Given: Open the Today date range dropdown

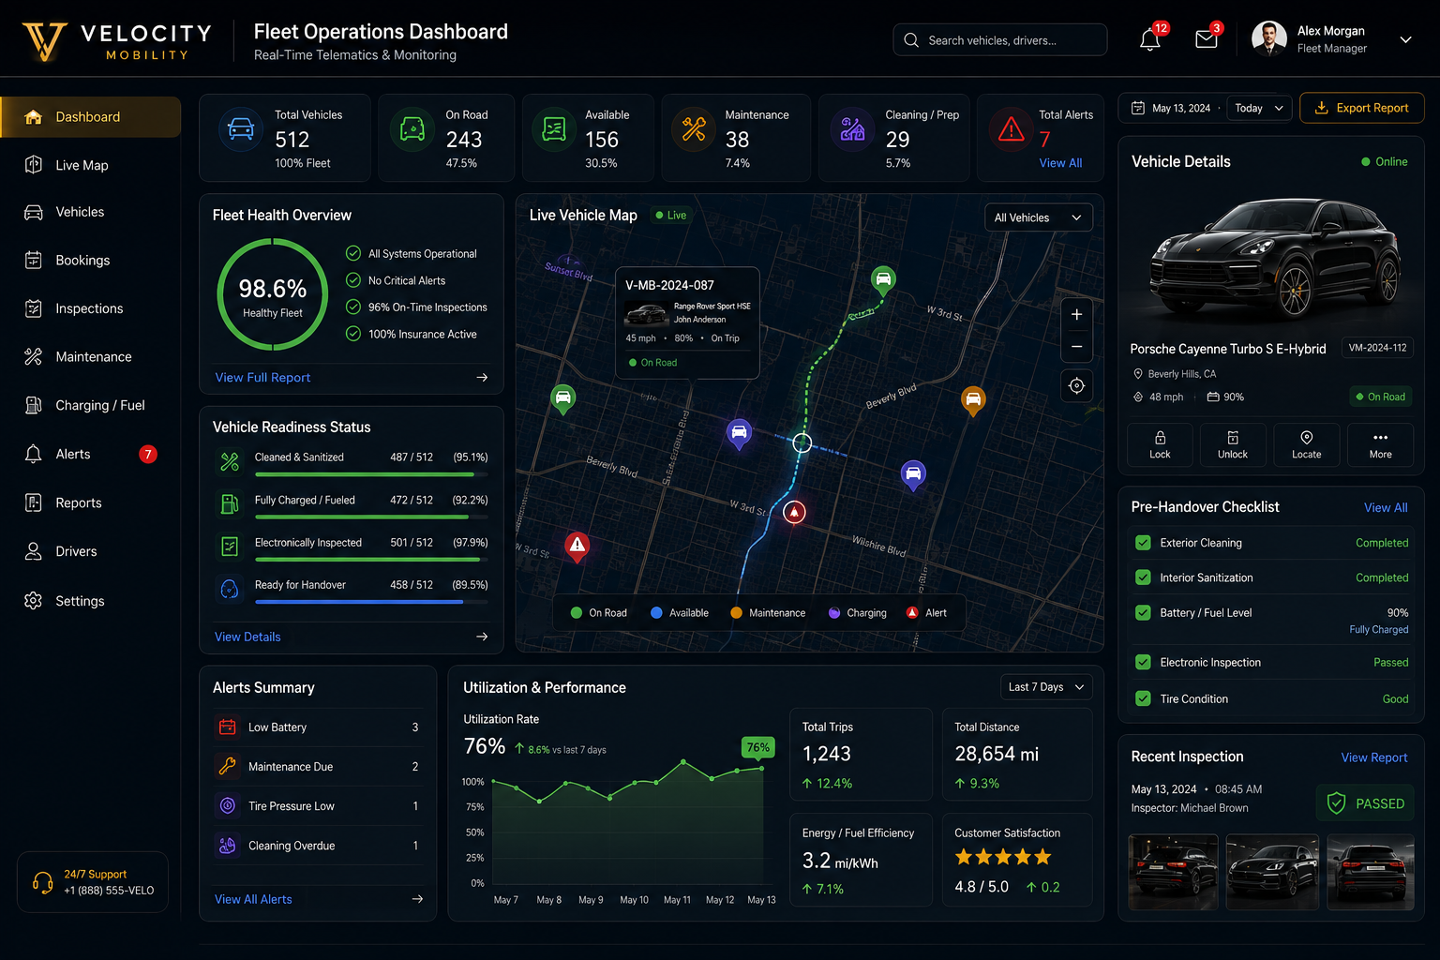Looking at the screenshot, I should point(1258,108).
